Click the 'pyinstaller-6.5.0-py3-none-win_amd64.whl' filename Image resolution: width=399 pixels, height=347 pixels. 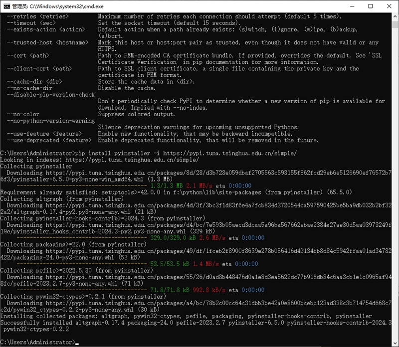click(x=78, y=179)
